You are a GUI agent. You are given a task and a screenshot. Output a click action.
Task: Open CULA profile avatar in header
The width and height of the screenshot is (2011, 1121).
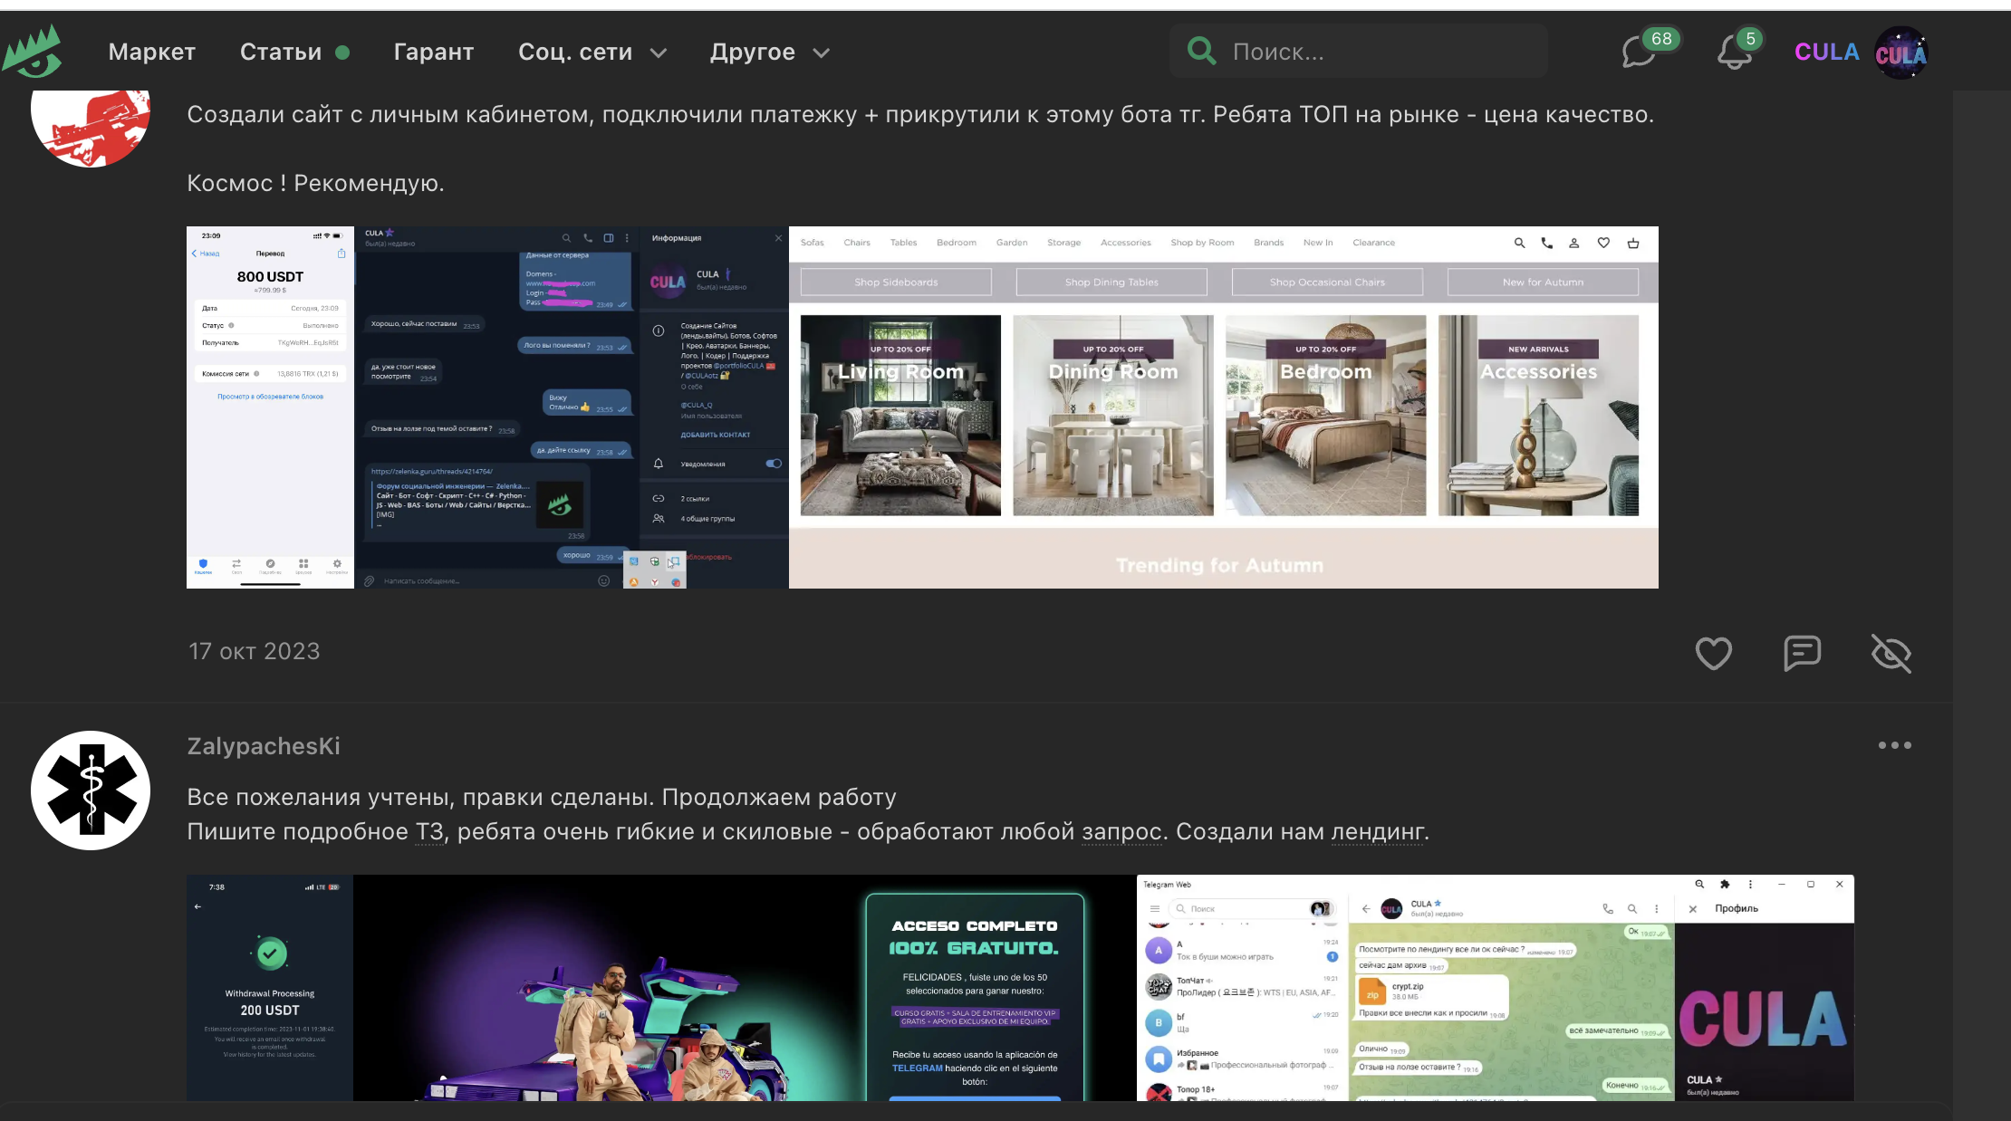pos(1900,53)
